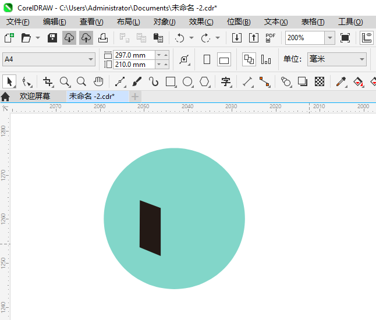Open the 效果(C) menu

[x=201, y=22]
